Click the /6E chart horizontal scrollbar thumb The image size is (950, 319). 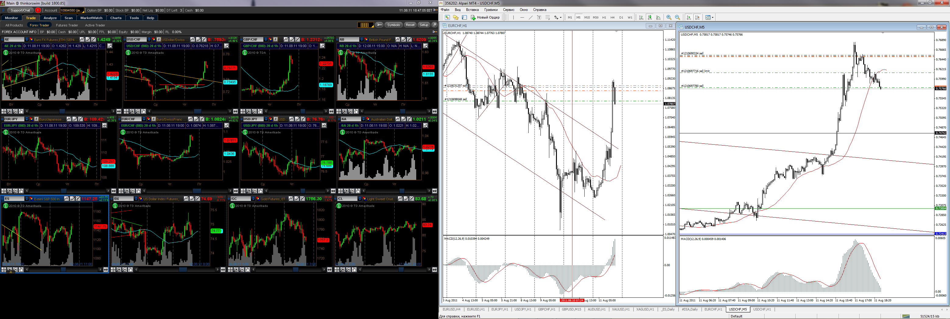[x=62, y=111]
